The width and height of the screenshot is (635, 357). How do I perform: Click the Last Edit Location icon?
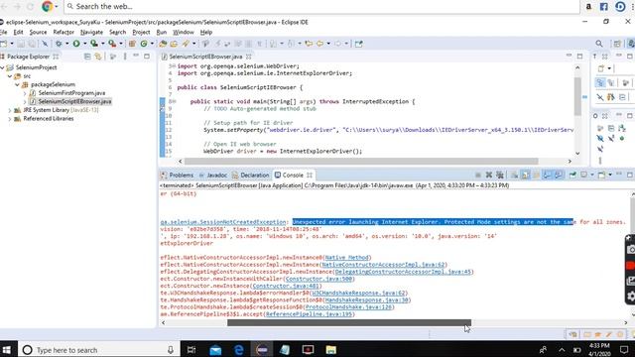point(309,44)
